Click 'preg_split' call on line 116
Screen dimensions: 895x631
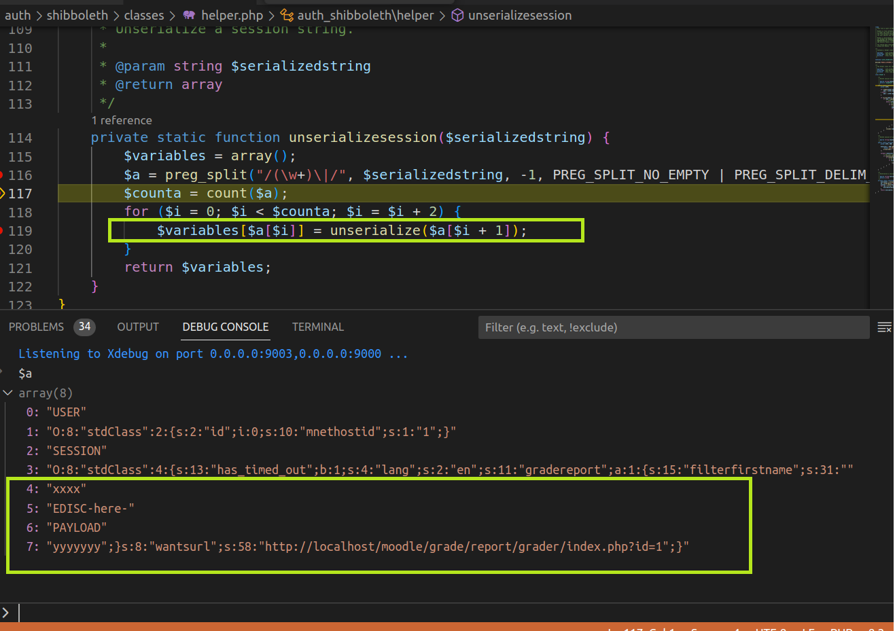(206, 175)
